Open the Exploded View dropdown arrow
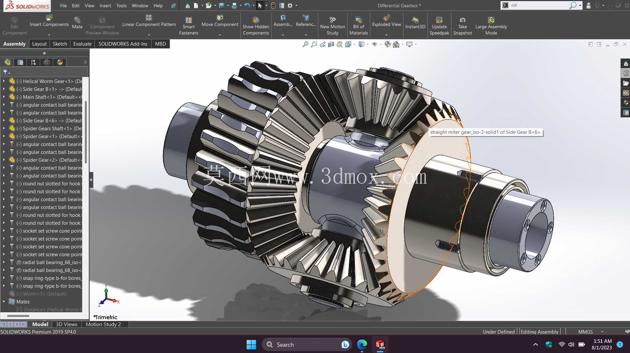Viewport: 630px width, 353px height. pos(386,34)
